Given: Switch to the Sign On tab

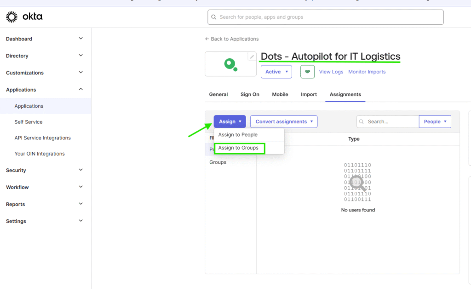Looking at the screenshot, I should click(x=250, y=94).
